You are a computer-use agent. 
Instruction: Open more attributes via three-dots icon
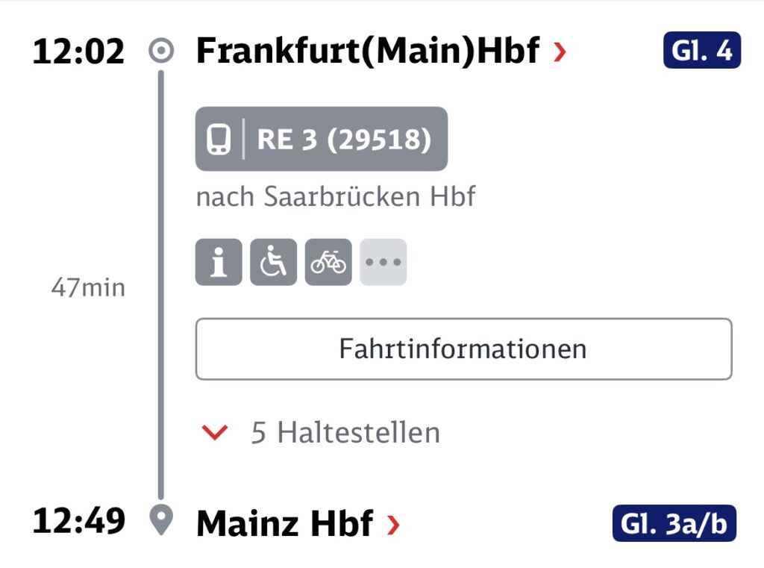click(x=383, y=262)
